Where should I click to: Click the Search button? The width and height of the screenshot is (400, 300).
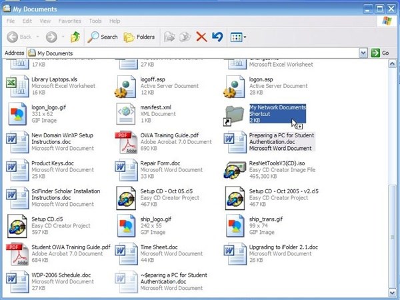[103, 37]
